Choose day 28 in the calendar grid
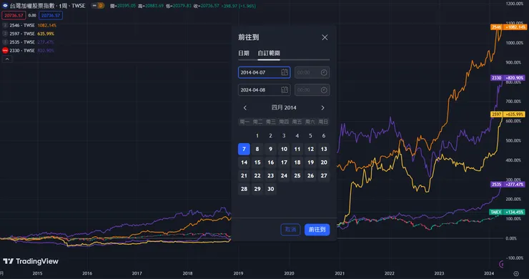Viewport: 529px width, 279px height. [x=244, y=189]
